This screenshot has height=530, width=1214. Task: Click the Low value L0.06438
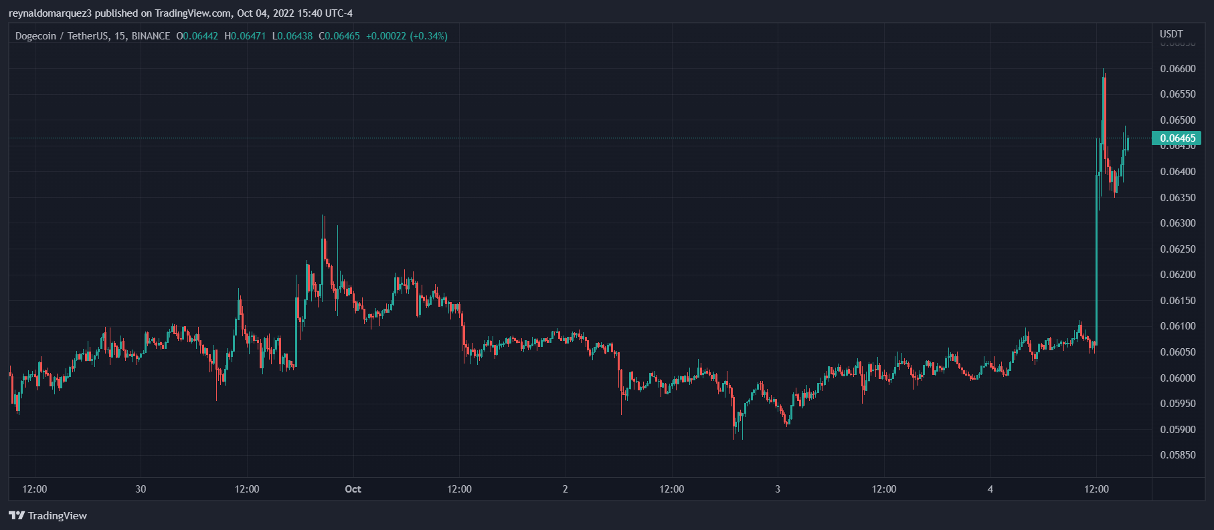point(292,36)
